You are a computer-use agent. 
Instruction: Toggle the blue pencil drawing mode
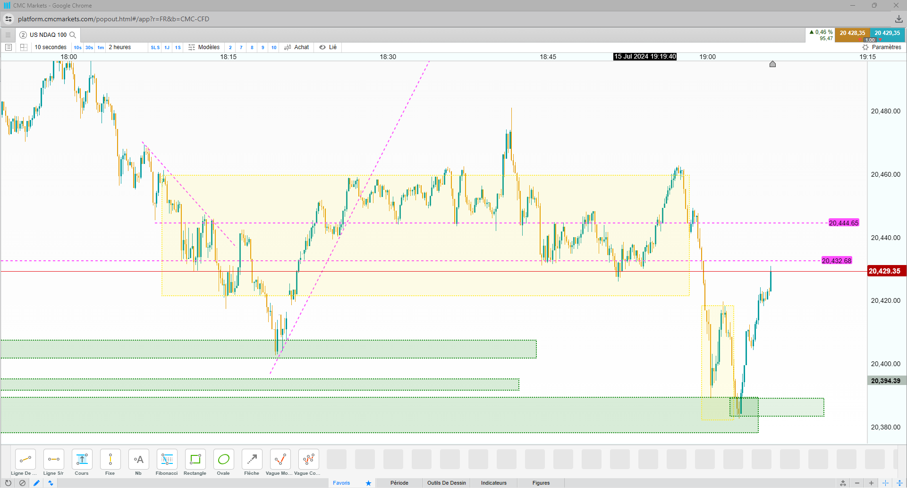pos(36,483)
